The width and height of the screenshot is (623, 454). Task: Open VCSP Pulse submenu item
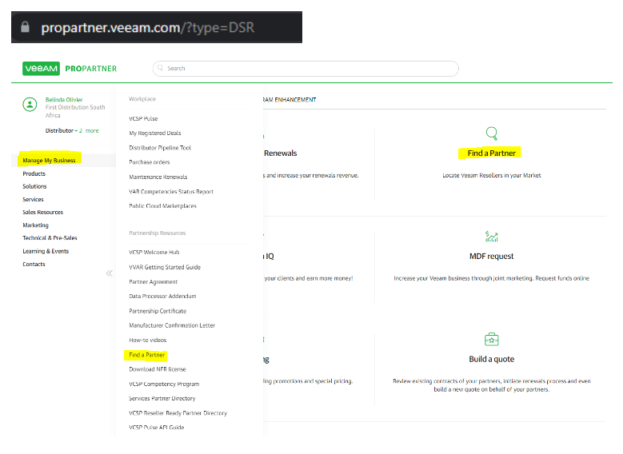(143, 119)
